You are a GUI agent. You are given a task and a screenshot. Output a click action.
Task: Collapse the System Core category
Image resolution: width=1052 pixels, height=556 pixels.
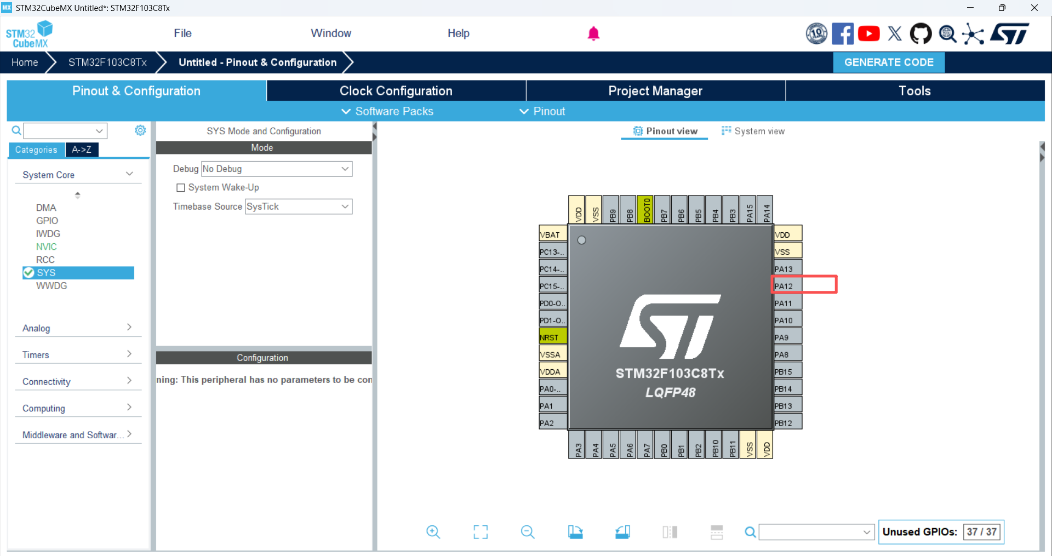pos(78,175)
